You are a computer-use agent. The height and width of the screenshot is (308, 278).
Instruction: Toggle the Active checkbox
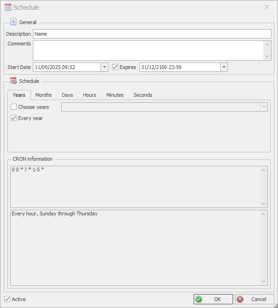(x=7, y=299)
